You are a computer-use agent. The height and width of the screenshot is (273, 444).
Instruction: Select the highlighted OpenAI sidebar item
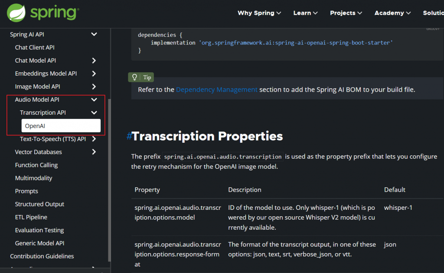pos(61,126)
